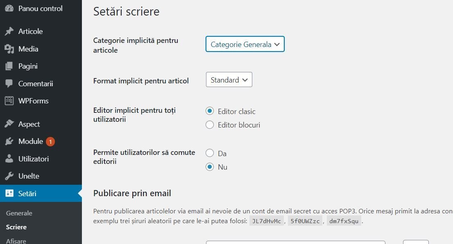Screen dimensions: 453x244
Task: Go to Generale settings submenu link
Action: (19, 213)
